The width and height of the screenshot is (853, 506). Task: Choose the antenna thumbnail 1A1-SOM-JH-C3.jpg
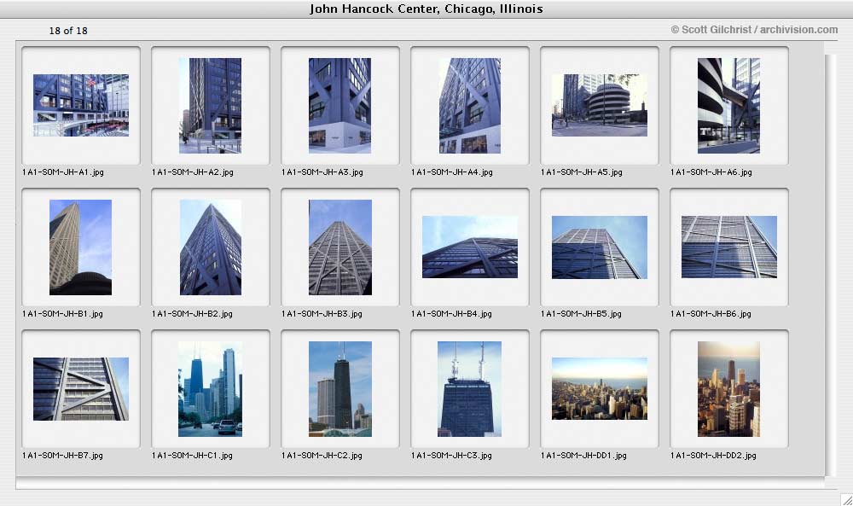(x=469, y=389)
